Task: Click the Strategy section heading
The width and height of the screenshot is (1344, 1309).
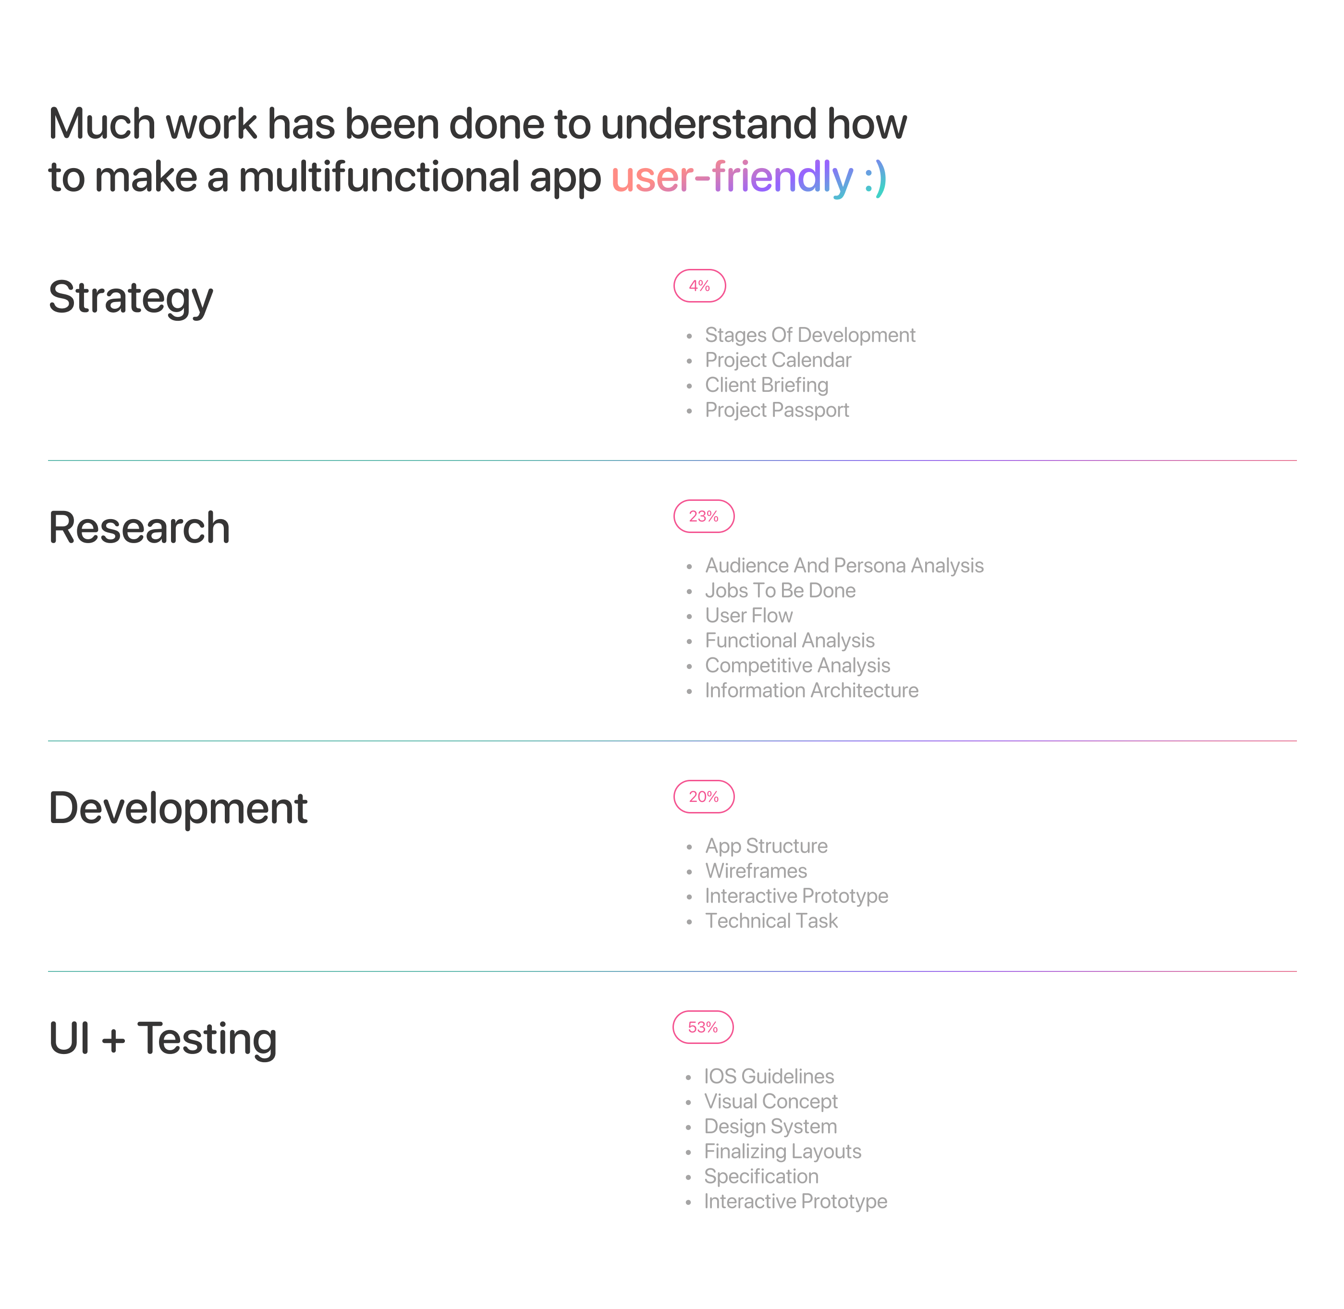Action: click(x=131, y=298)
